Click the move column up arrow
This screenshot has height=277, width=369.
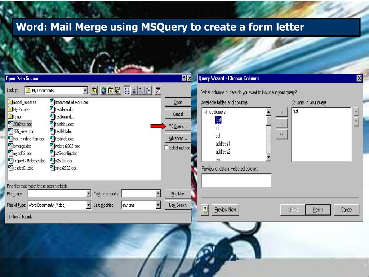tap(356, 111)
